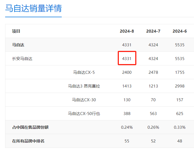The height and width of the screenshot is (150, 194).
Task: Select the 2024-6 column header
Action: (x=180, y=31)
